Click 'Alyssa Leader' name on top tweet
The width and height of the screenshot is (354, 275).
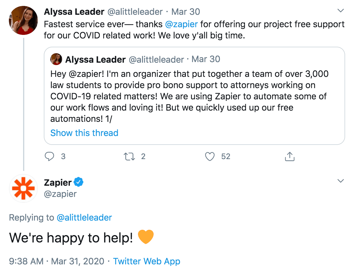(74, 12)
